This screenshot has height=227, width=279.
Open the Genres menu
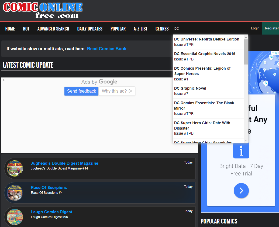(x=162, y=29)
